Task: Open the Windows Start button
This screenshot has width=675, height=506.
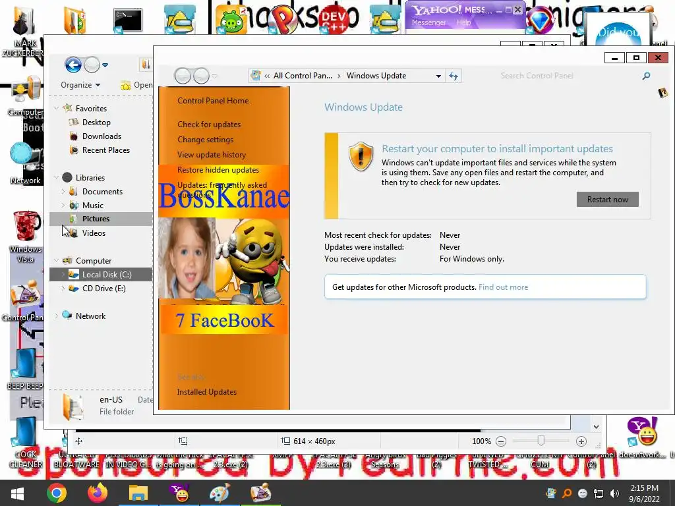Action: point(17,493)
